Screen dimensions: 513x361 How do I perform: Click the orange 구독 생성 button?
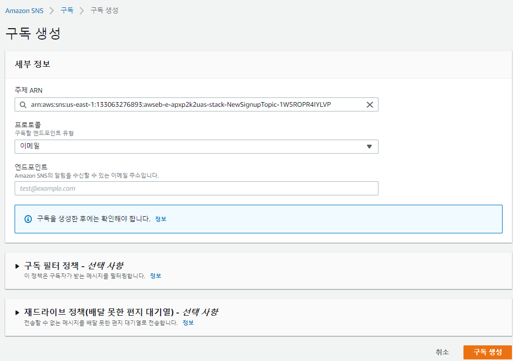pyautogui.click(x=487, y=352)
